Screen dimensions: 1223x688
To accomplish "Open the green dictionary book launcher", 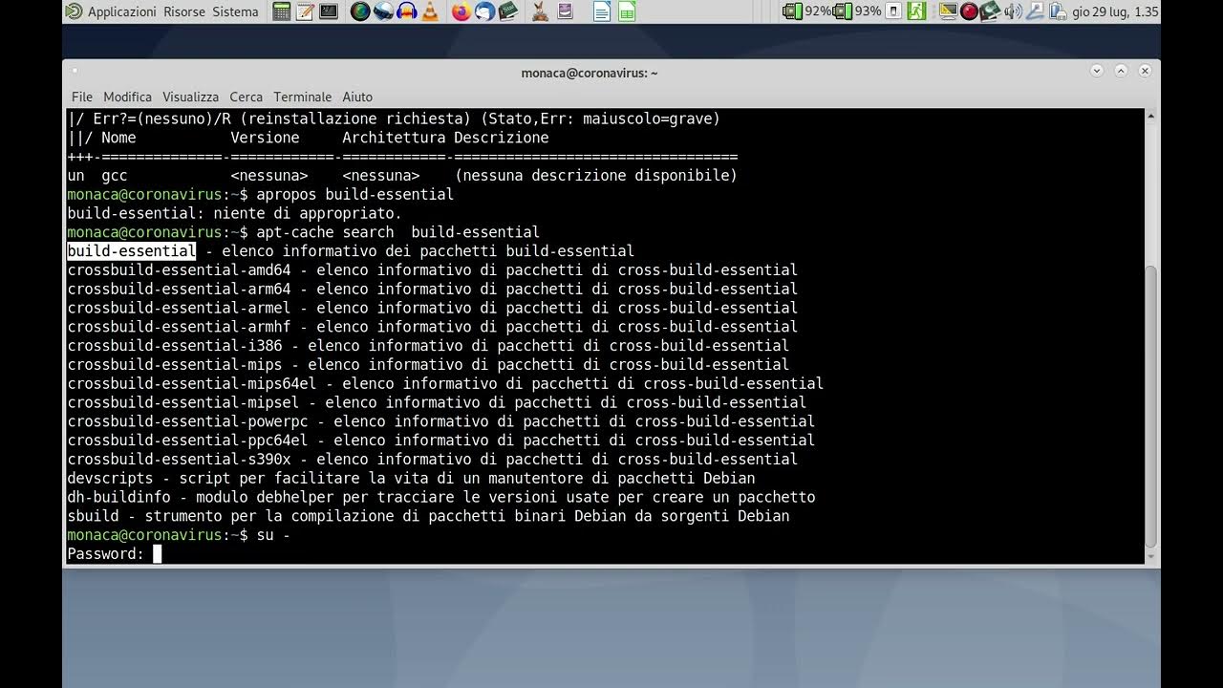I will point(508,11).
